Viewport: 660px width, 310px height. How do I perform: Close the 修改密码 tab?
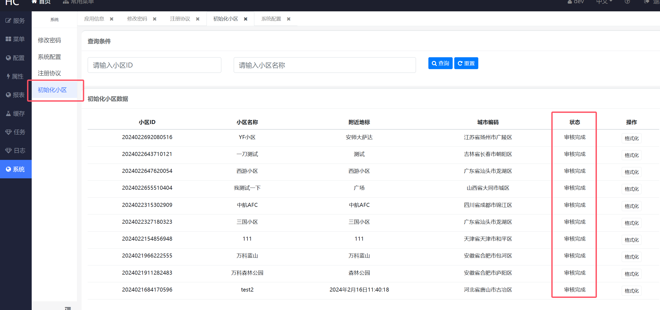tap(155, 19)
